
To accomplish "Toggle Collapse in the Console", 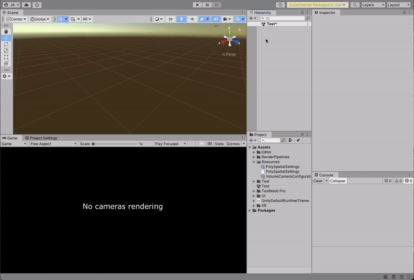I will (x=338, y=181).
